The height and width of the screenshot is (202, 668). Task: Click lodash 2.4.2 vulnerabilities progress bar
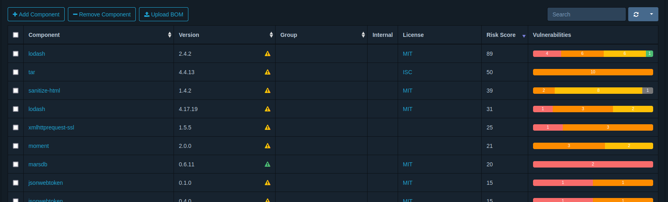tap(592, 54)
